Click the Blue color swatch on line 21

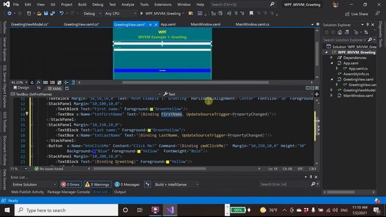pyautogui.click(x=94, y=151)
